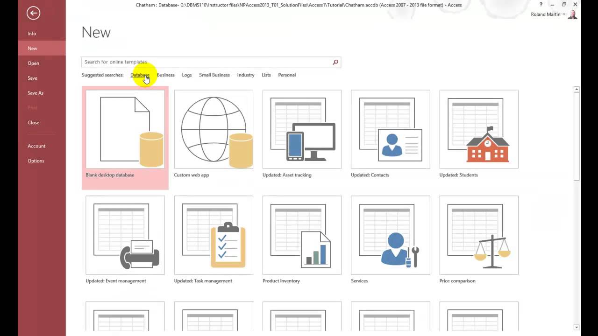Go back using the Backstage arrow button
The image size is (598, 336).
coord(33,13)
